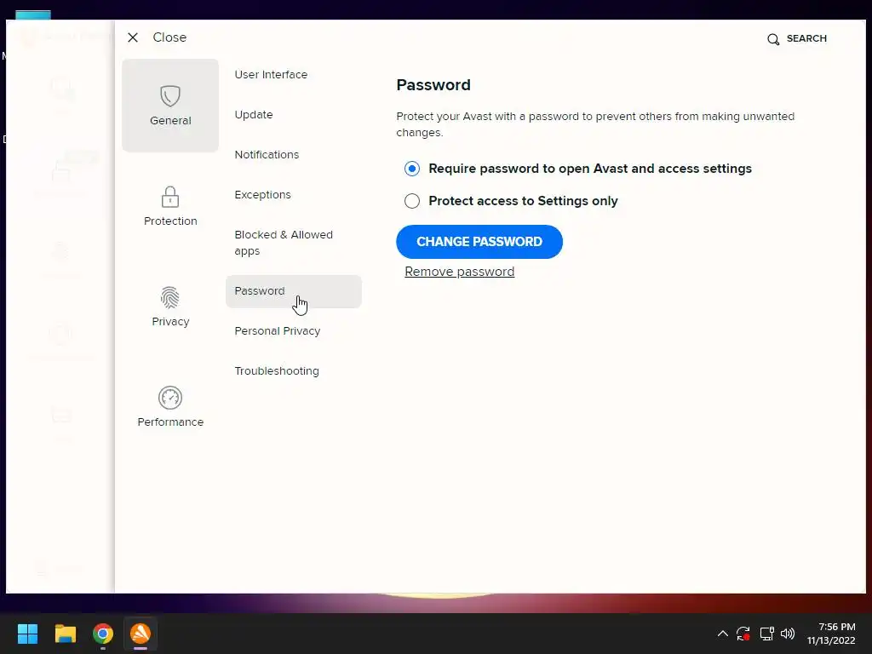Open the Protection padlock section
The height and width of the screenshot is (654, 872).
click(170, 206)
